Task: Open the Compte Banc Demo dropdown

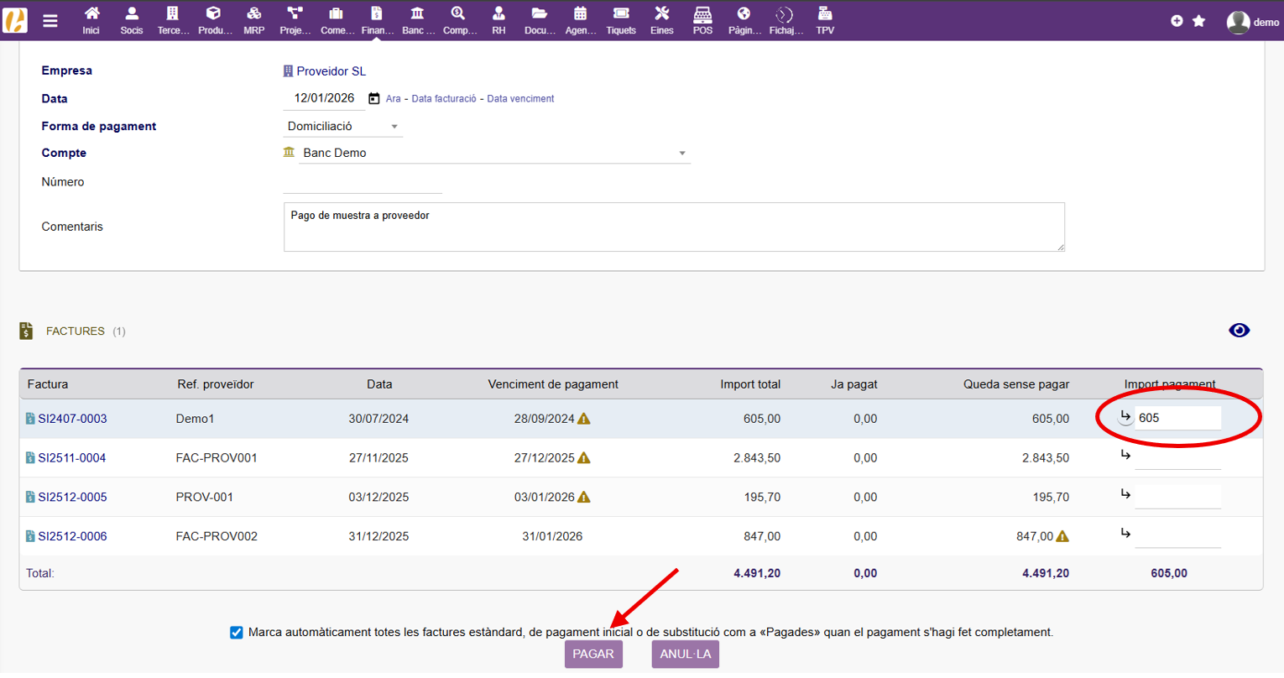Action: [x=487, y=154]
